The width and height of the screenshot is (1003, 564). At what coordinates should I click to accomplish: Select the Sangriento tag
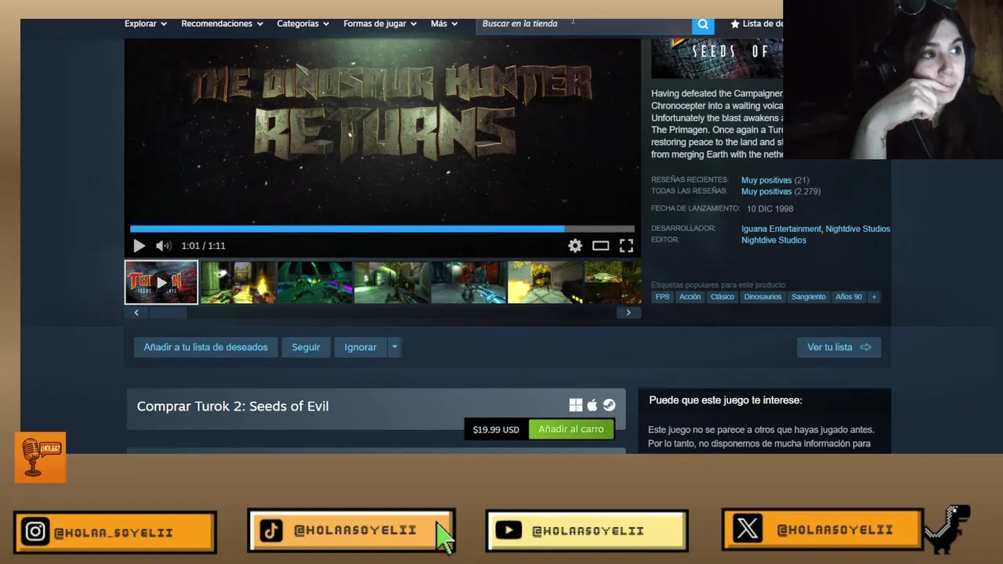tap(809, 297)
